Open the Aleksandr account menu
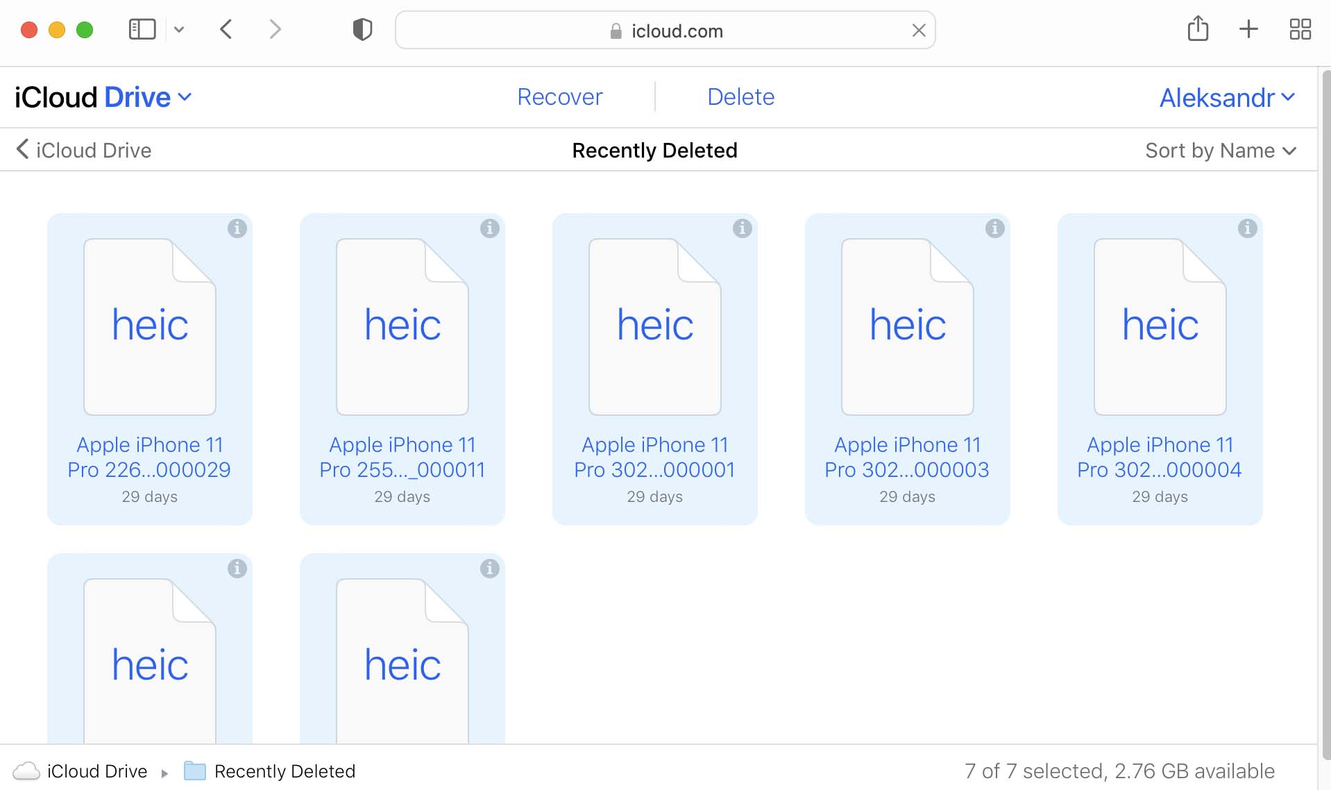1331x790 pixels. click(x=1227, y=98)
